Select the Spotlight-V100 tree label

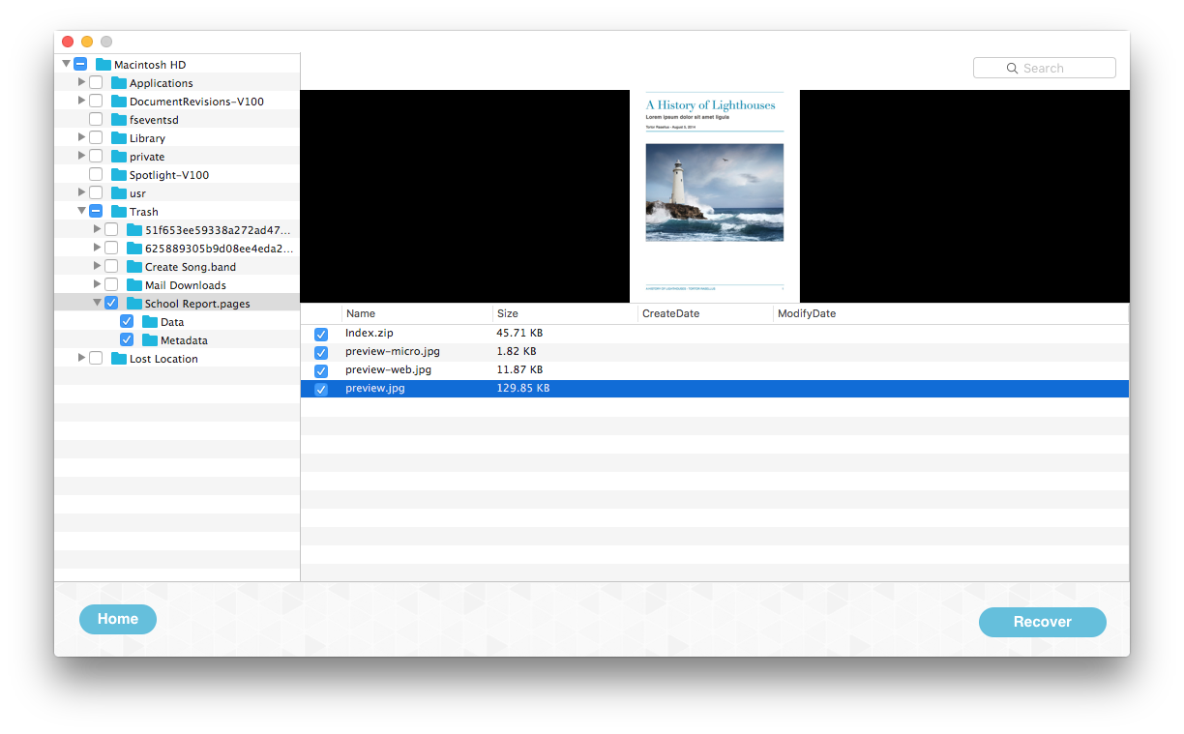169,175
